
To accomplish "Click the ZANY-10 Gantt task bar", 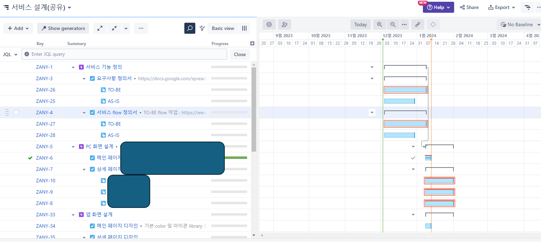I will point(439,181).
